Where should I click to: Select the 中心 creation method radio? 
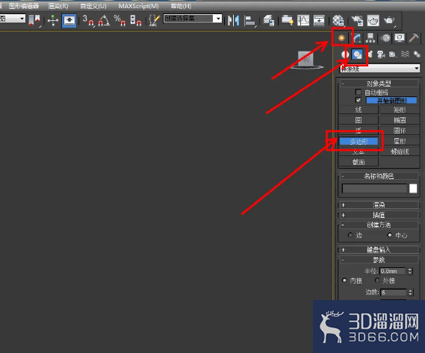click(x=389, y=235)
